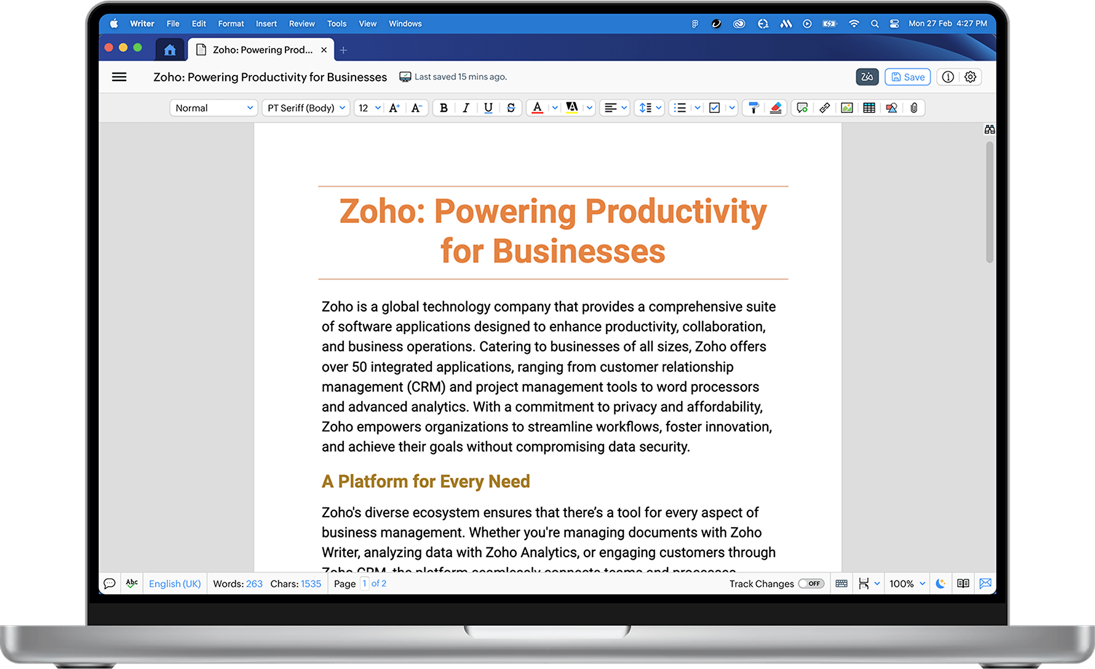The width and height of the screenshot is (1095, 669).
Task: Open the comments panel in status bar
Action: tap(109, 584)
